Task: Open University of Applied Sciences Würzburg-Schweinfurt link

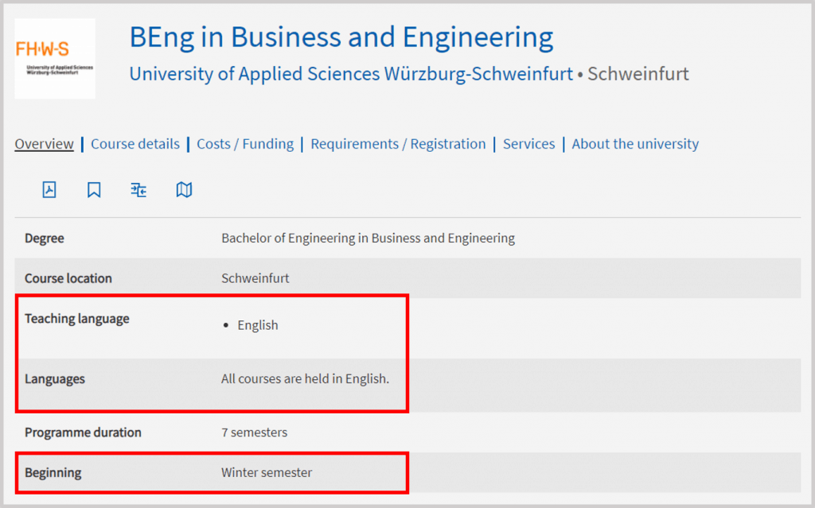Action: click(x=351, y=74)
